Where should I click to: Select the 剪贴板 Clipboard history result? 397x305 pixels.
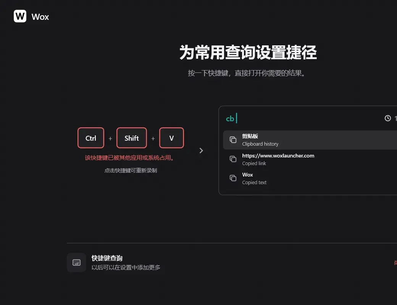click(310, 140)
